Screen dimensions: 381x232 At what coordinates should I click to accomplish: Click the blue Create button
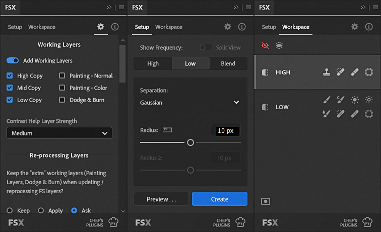pyautogui.click(x=219, y=199)
